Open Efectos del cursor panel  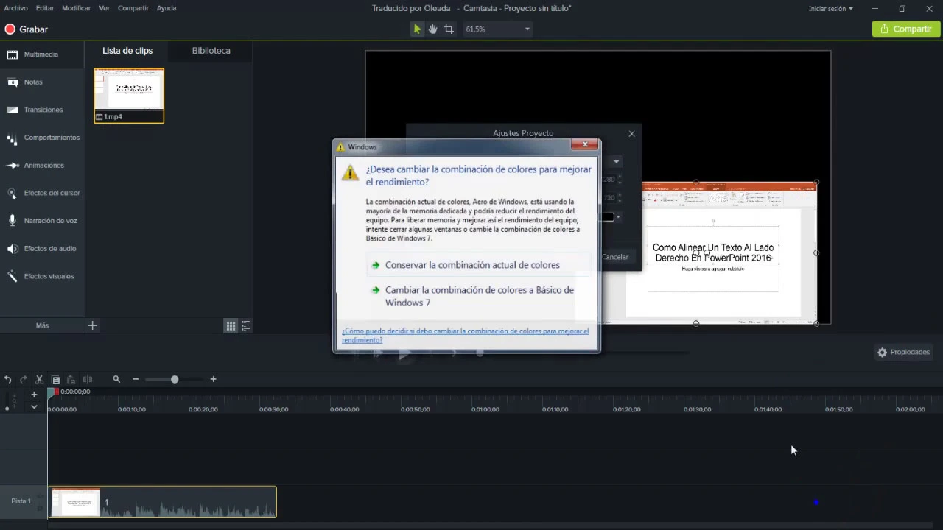pos(52,193)
